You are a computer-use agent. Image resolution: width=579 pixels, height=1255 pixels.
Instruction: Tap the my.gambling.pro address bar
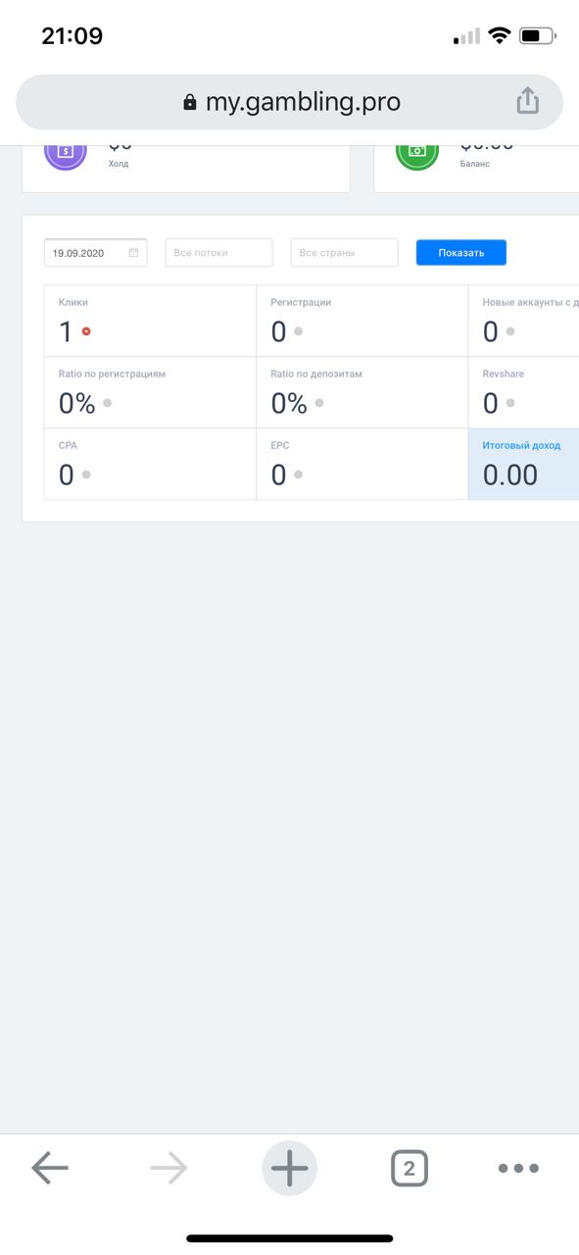(289, 102)
